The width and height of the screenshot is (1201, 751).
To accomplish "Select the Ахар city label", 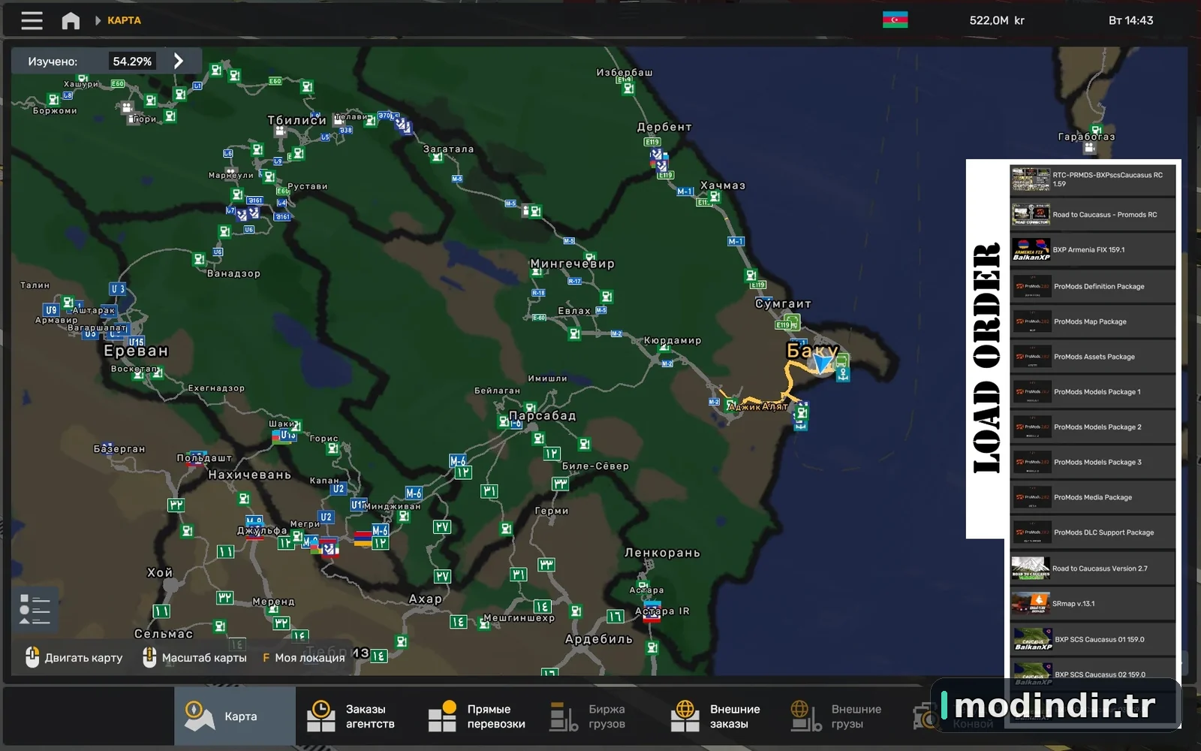I will [425, 599].
